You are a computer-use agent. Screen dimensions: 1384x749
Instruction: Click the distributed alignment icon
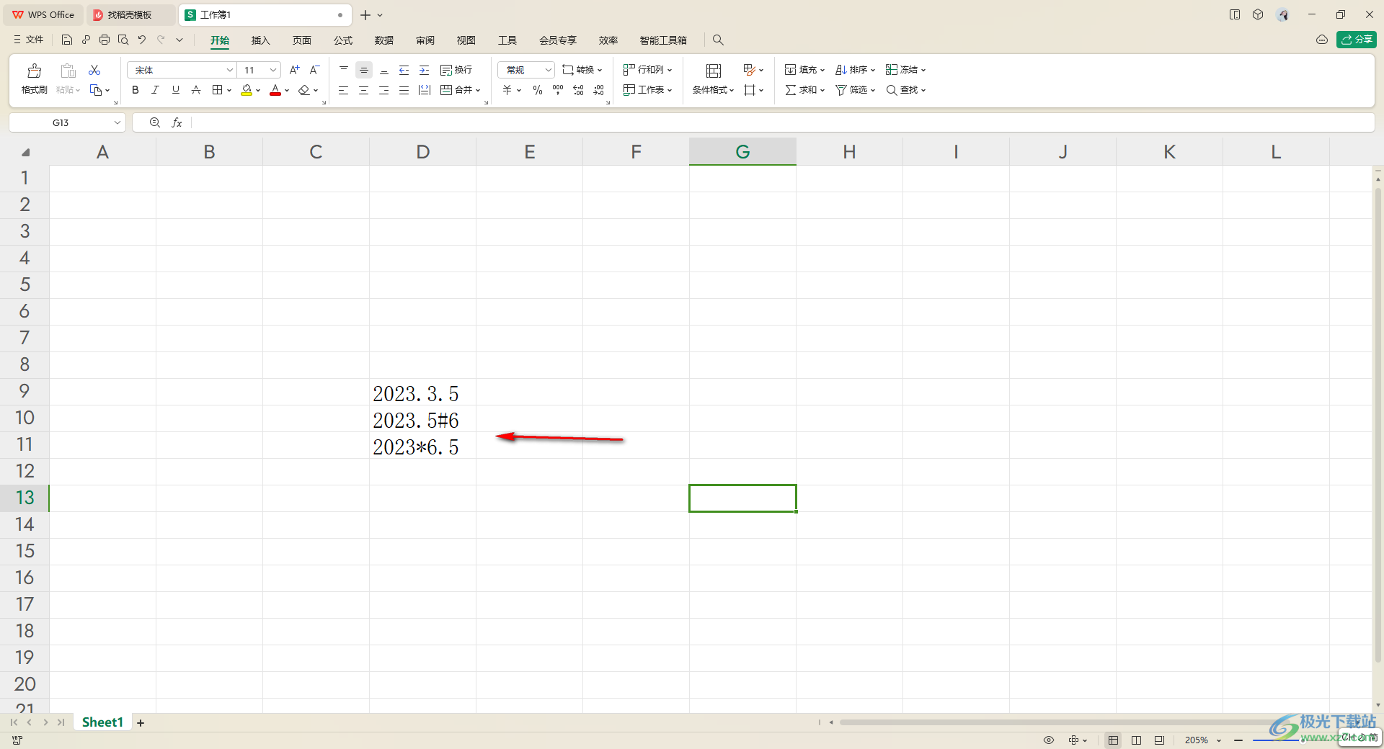pos(425,90)
